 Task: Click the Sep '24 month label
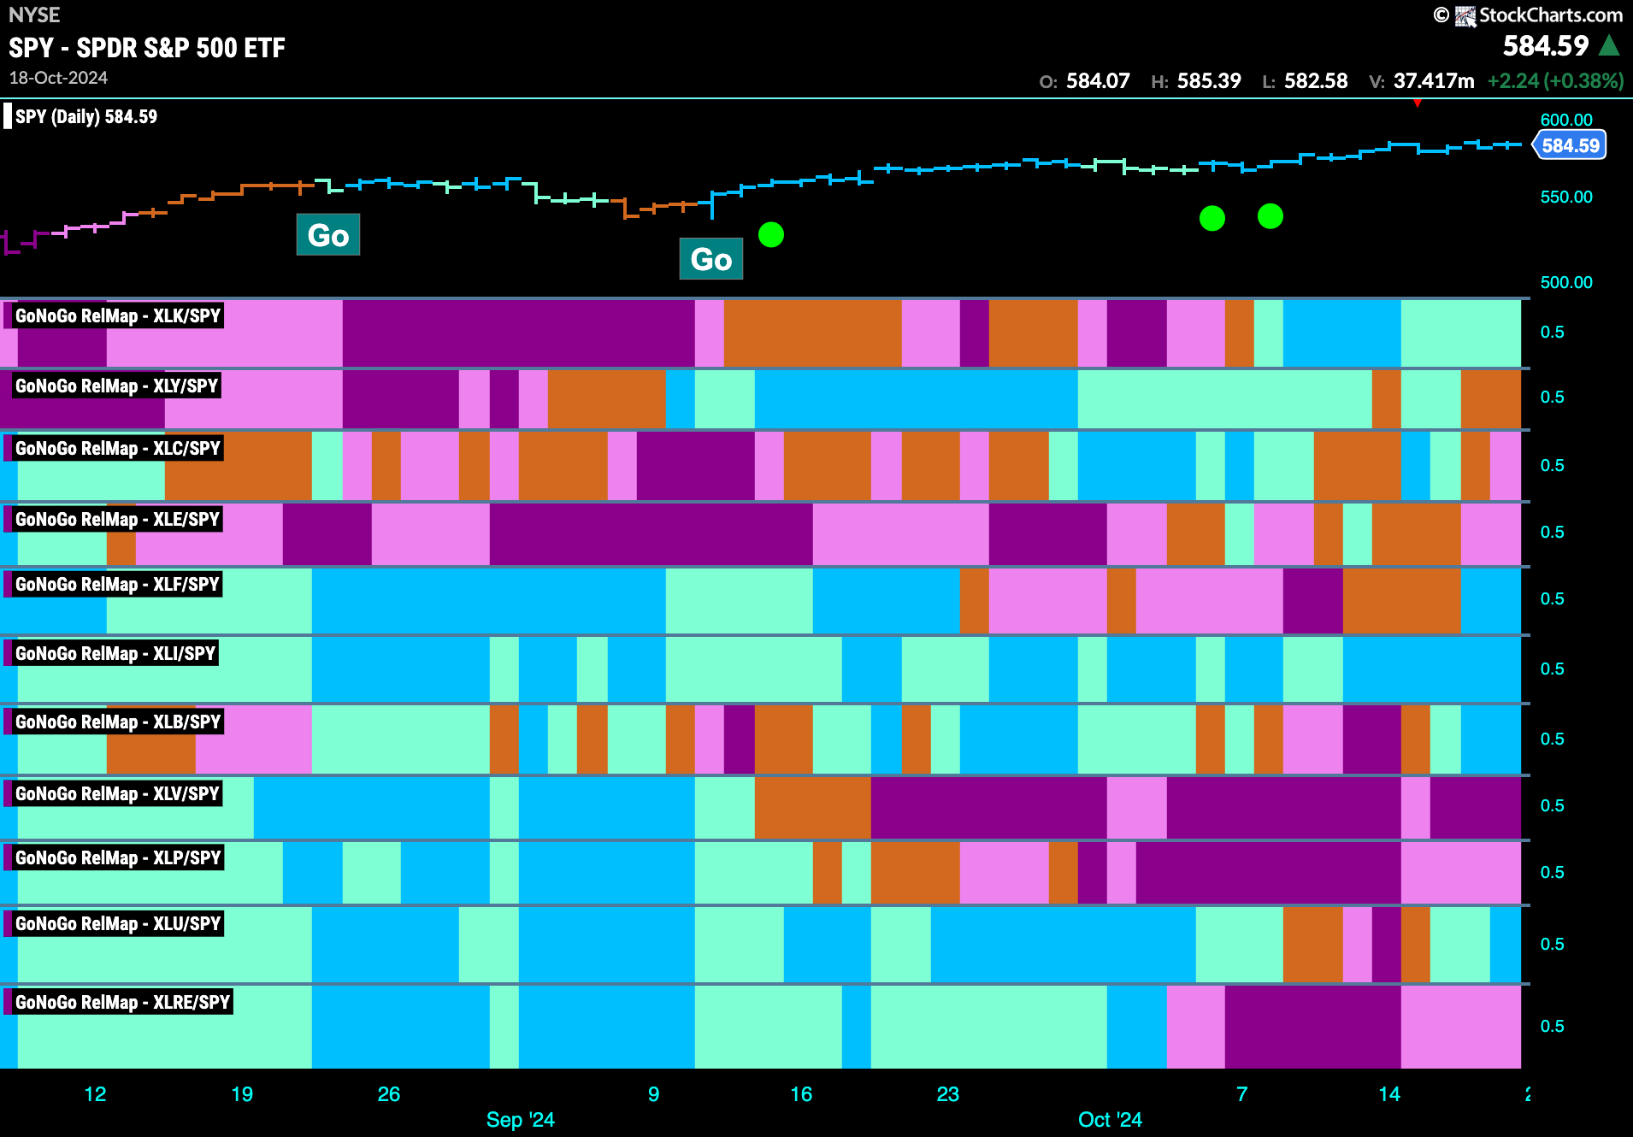[520, 1120]
